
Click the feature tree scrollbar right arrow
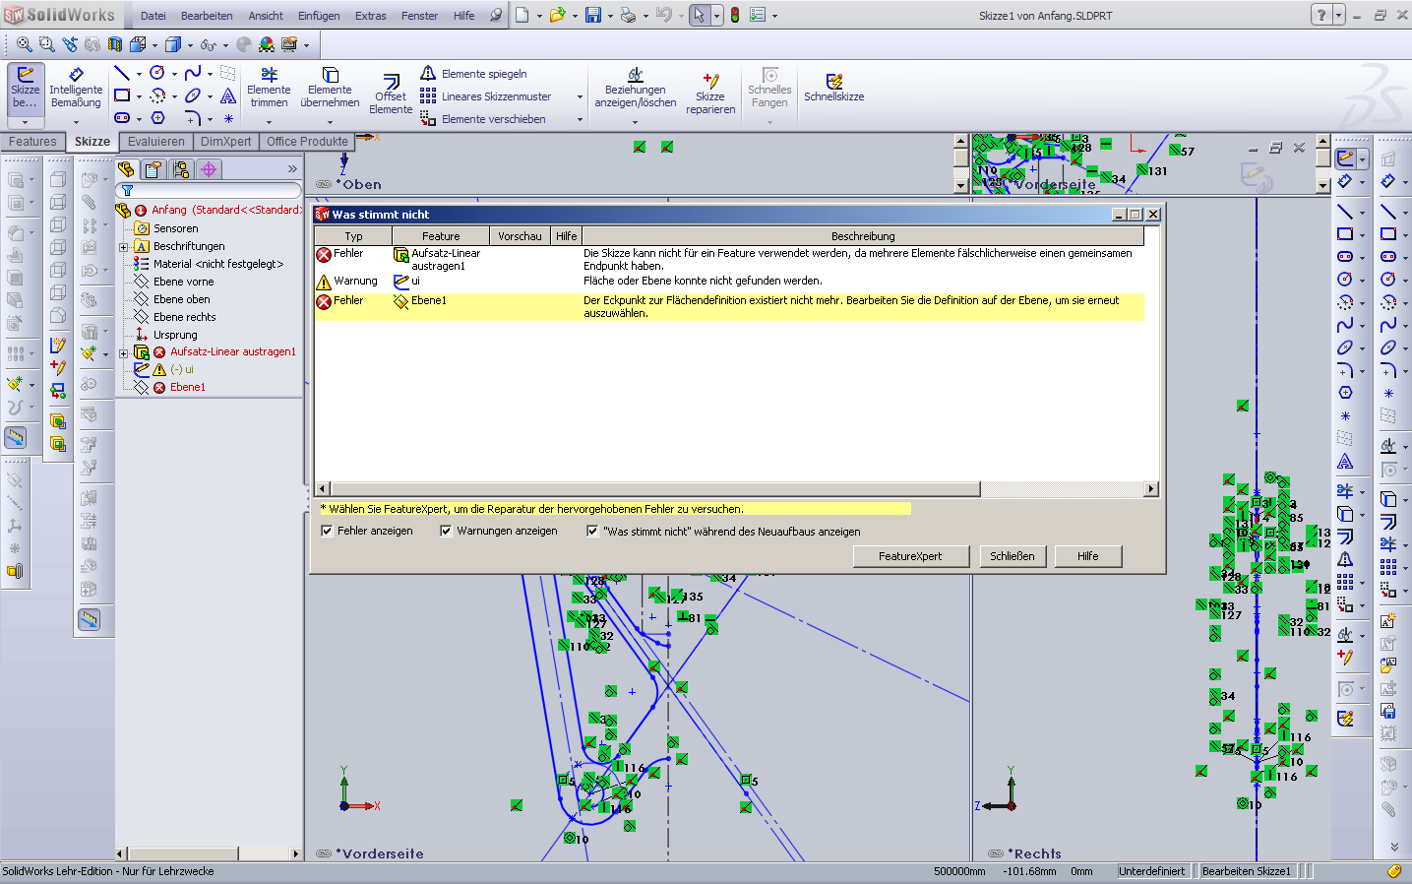295,853
